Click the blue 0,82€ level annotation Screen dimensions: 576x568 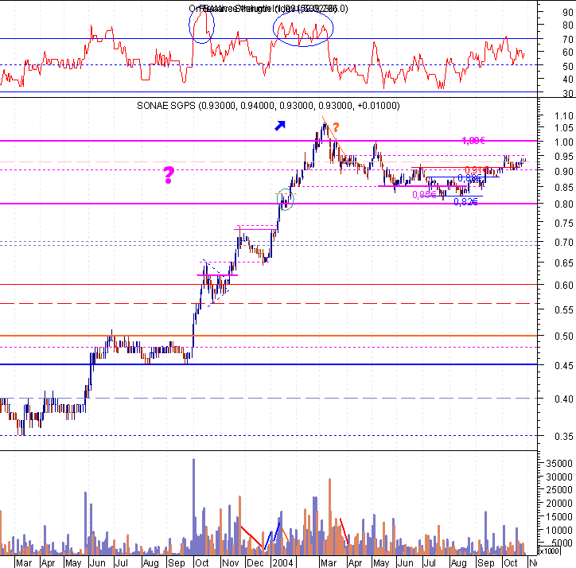(465, 202)
